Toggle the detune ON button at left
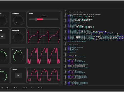The image size is (124, 92). (x=2, y=36)
